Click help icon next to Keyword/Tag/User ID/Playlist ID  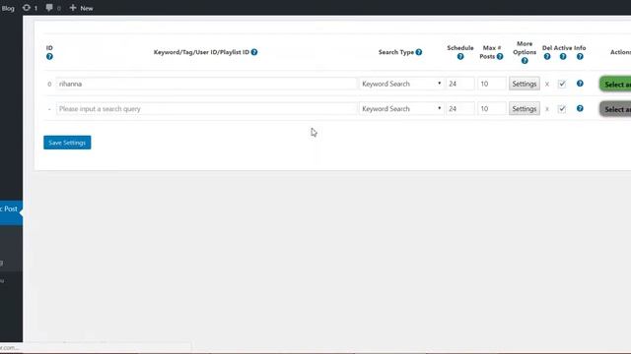click(x=254, y=52)
